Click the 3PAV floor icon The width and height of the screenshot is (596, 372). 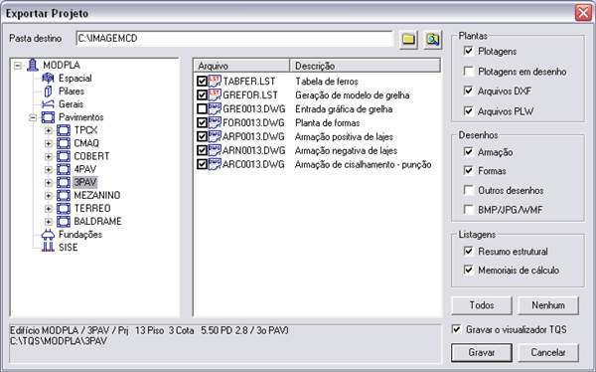click(64, 182)
